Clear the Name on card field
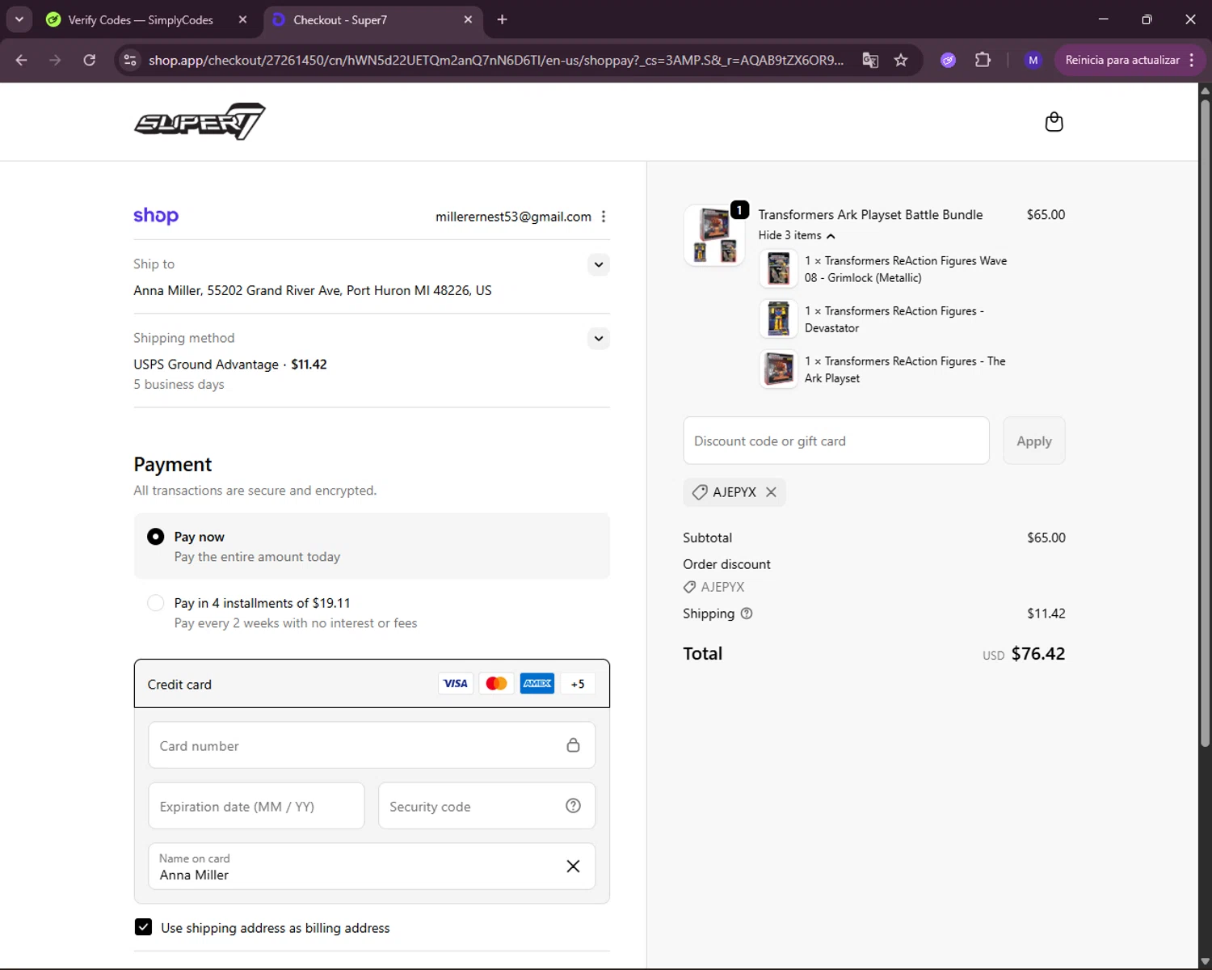The width and height of the screenshot is (1212, 970). pyautogui.click(x=573, y=867)
